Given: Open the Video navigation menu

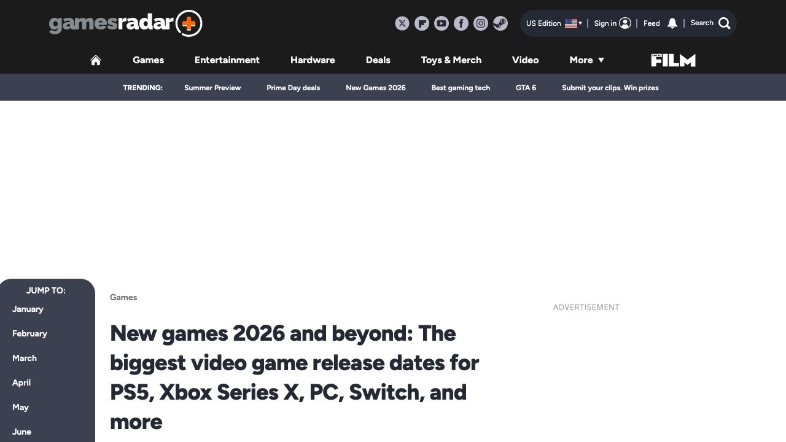Looking at the screenshot, I should point(525,60).
